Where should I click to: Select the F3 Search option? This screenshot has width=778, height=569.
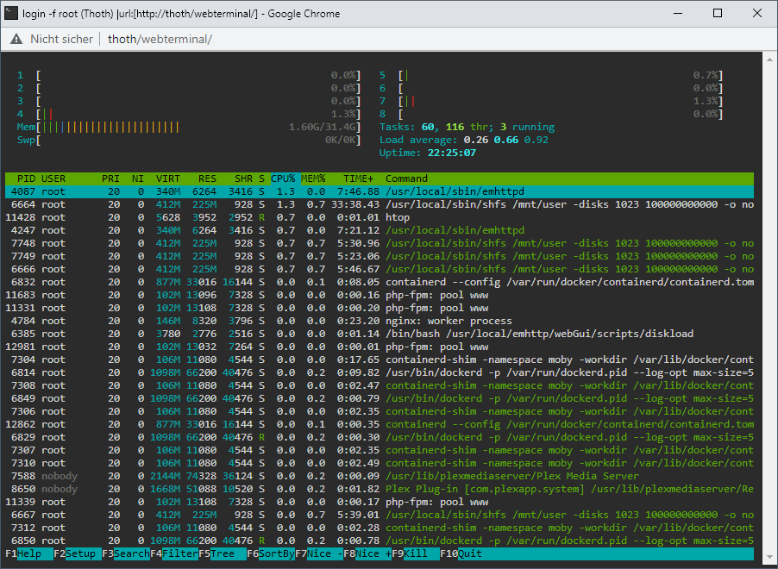pyautogui.click(x=126, y=553)
